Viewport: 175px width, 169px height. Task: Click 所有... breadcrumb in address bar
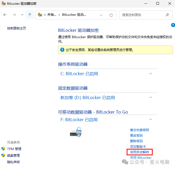point(52,15)
